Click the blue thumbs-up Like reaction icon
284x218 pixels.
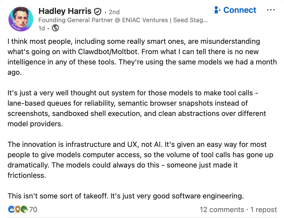pos(11,209)
